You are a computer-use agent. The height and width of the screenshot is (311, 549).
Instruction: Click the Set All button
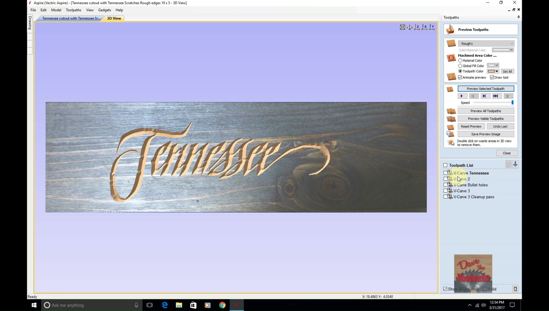tap(508, 71)
